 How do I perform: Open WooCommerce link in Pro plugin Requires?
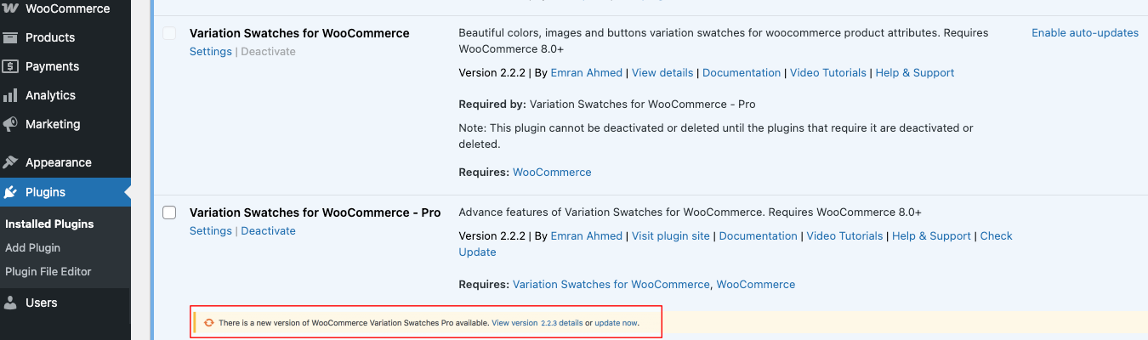click(756, 285)
